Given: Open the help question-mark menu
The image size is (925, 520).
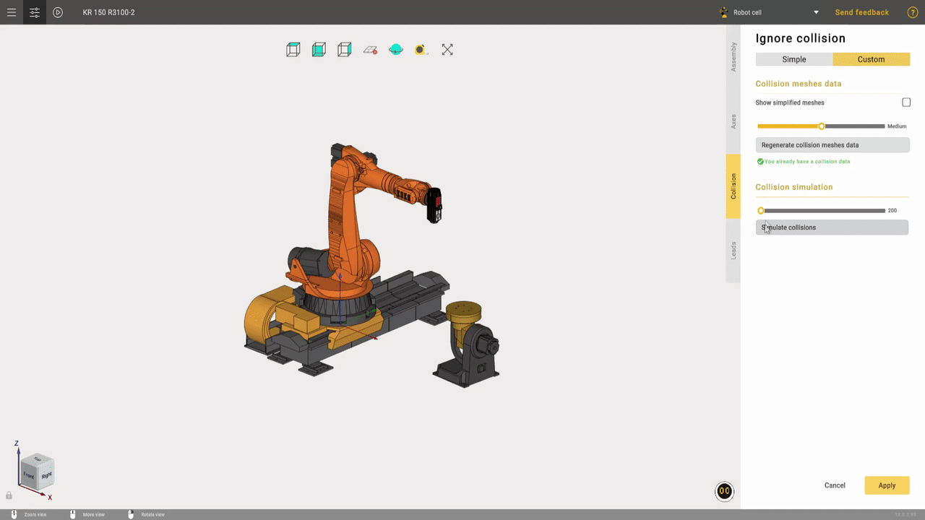Looking at the screenshot, I should click(912, 12).
